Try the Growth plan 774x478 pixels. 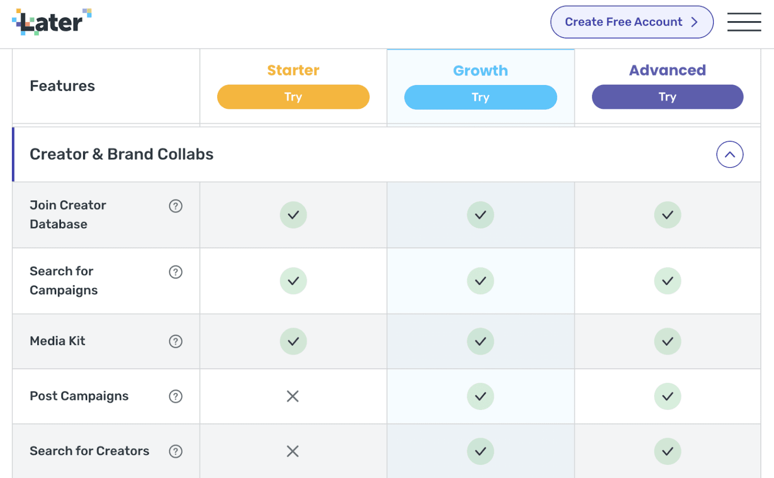pyautogui.click(x=480, y=97)
